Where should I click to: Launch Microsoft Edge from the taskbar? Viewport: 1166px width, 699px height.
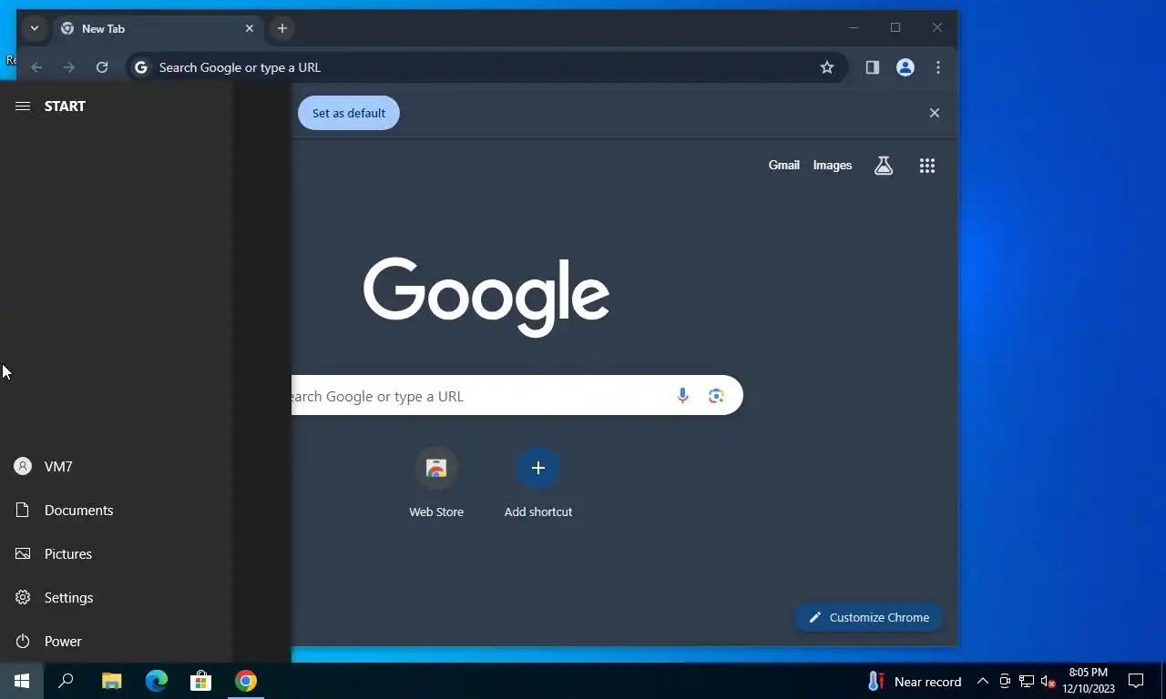(x=157, y=681)
